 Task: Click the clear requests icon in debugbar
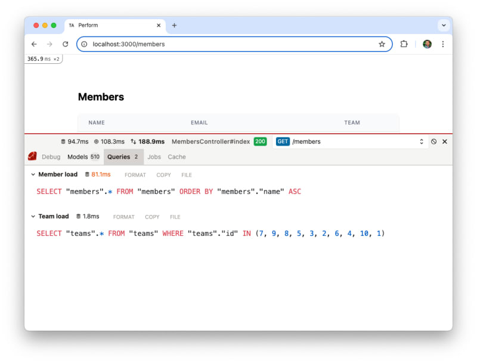pos(433,141)
